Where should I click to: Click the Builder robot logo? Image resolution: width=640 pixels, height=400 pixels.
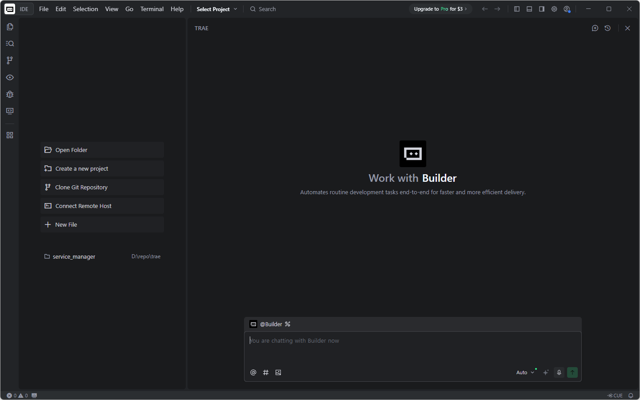pyautogui.click(x=413, y=154)
